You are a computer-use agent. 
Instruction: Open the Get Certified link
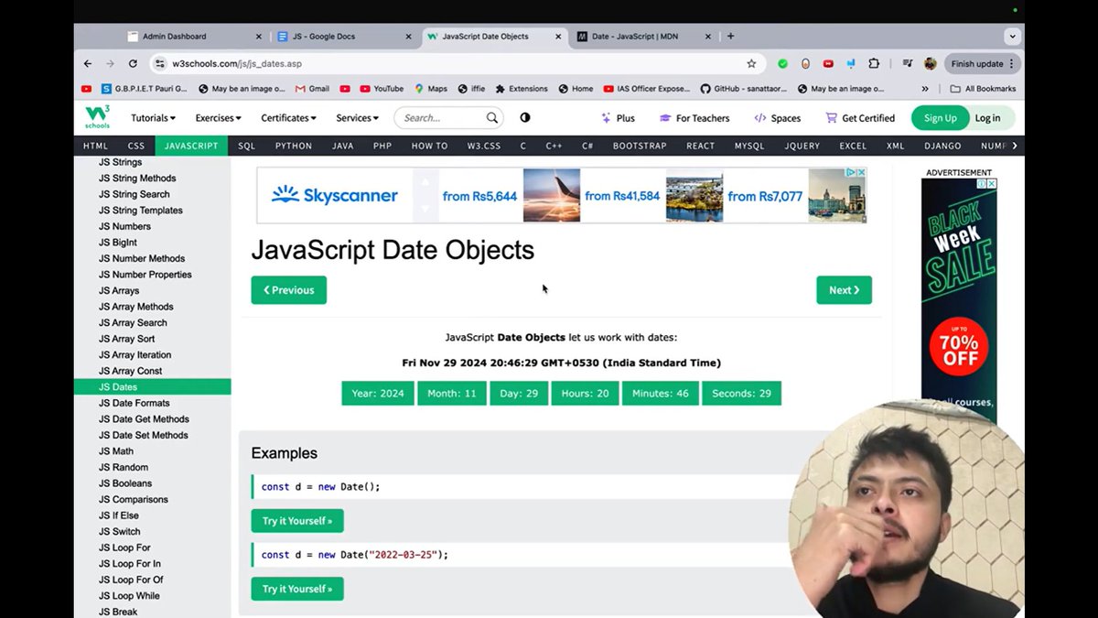860,118
